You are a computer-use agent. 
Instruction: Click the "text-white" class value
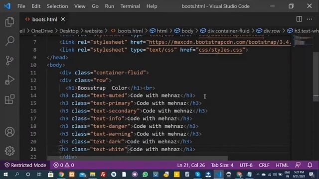pos(109,149)
